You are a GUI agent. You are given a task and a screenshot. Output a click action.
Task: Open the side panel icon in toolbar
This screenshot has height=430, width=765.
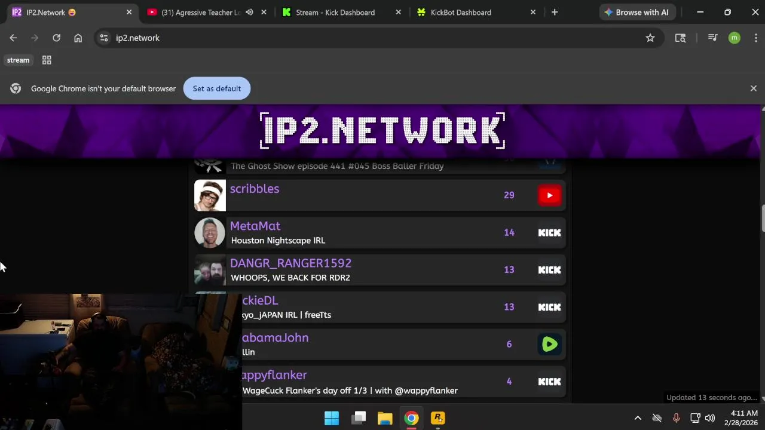pyautogui.click(x=680, y=38)
